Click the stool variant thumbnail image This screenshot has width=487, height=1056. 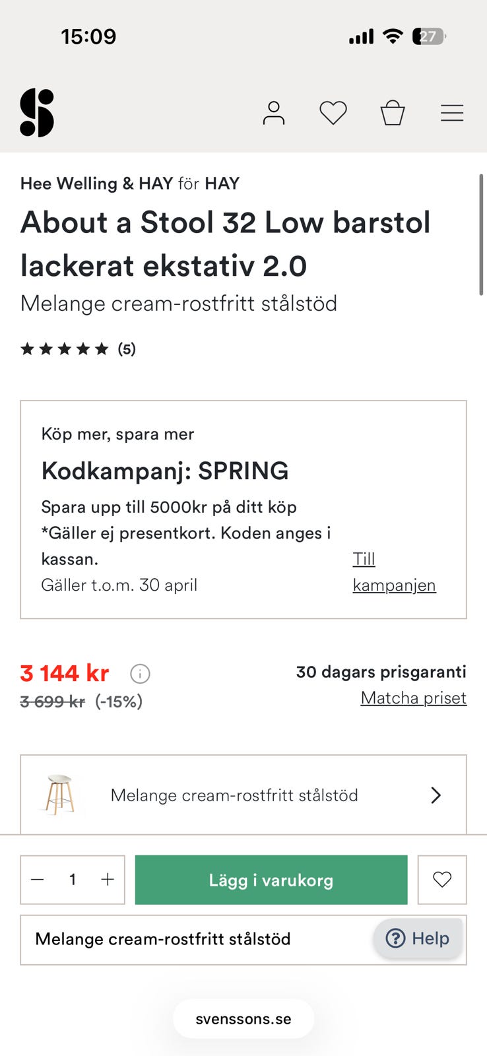tap(60, 795)
